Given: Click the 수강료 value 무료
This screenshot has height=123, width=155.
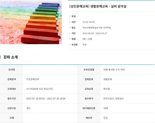Looking at the screenshot, I should point(84,45).
